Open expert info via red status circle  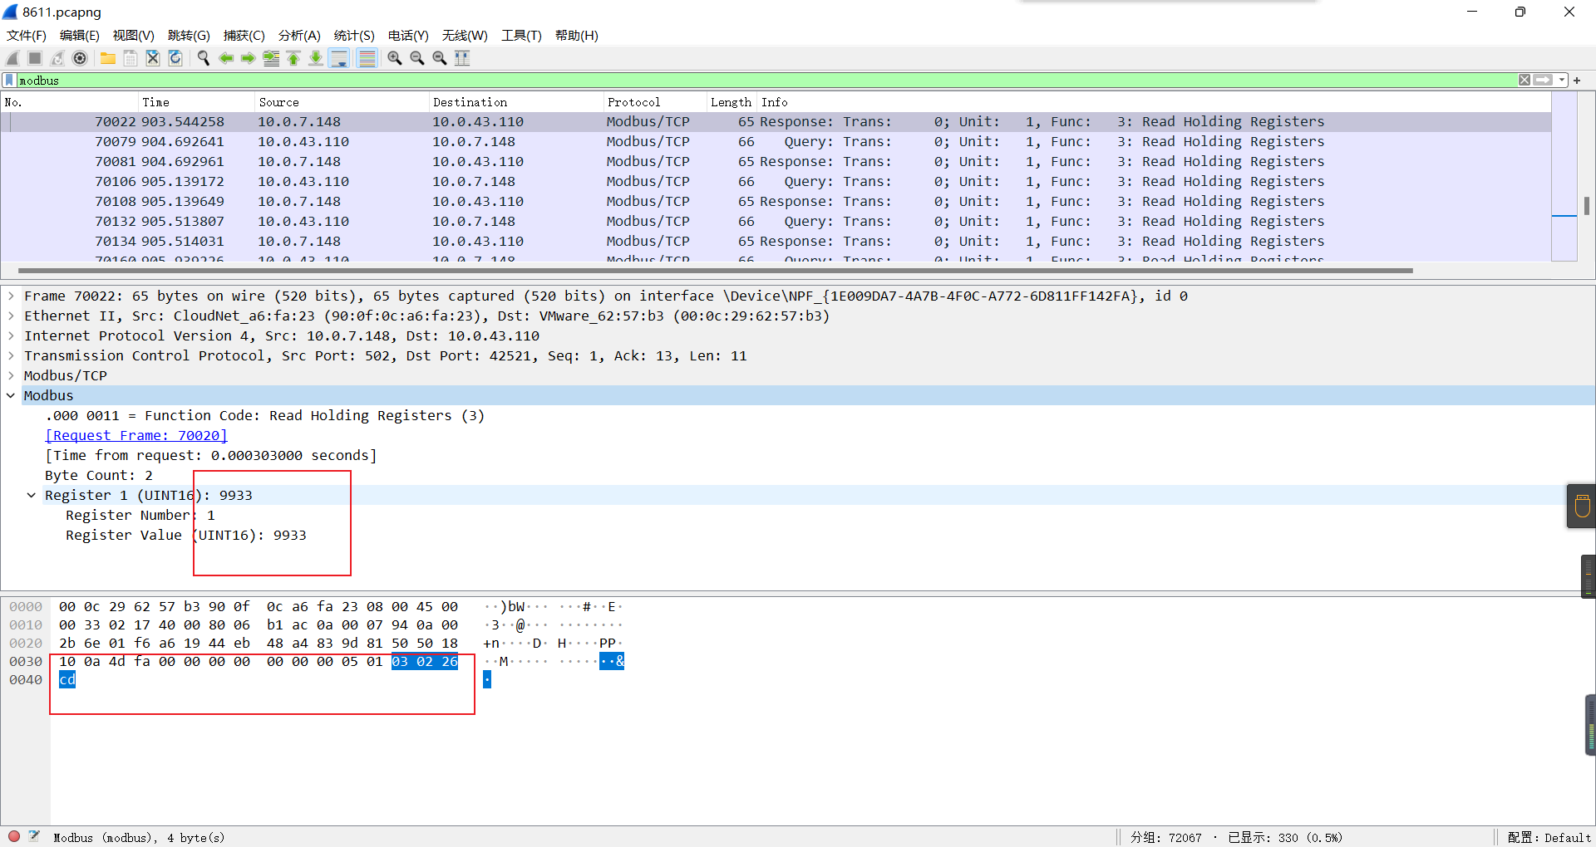[x=14, y=836]
